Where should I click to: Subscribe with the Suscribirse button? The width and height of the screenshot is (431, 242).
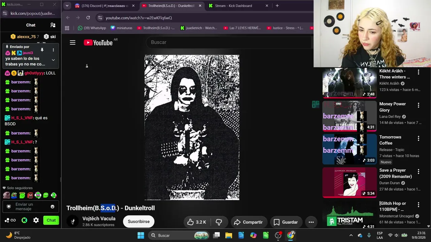[x=139, y=221]
